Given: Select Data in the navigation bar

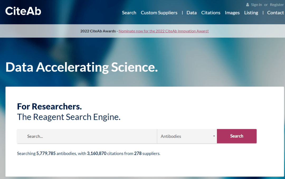Looking at the screenshot, I should coord(191,13).
